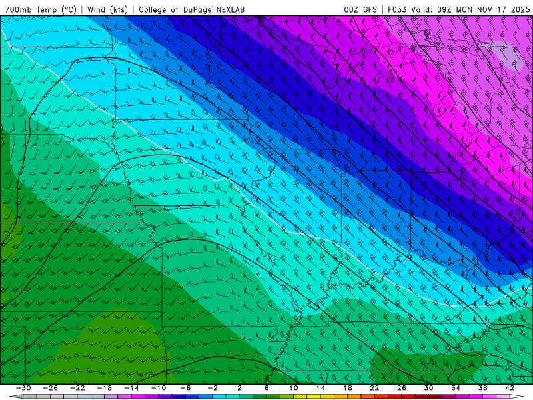Click the 'Wind (kts)' header label

(x=107, y=9)
